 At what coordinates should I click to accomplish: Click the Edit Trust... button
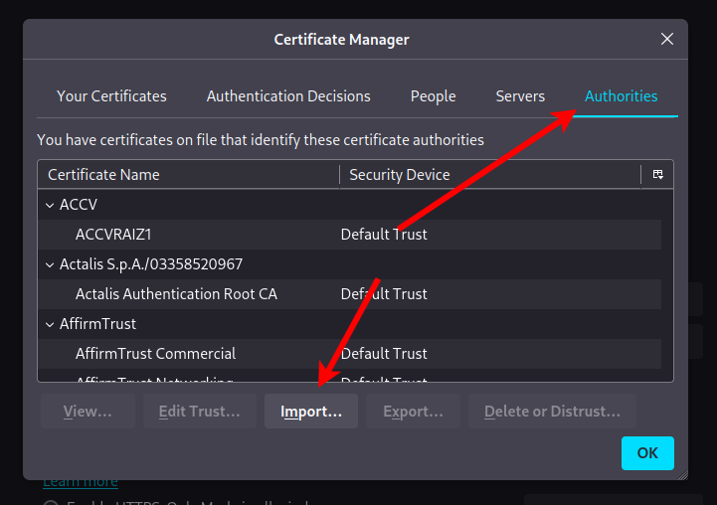[200, 412]
